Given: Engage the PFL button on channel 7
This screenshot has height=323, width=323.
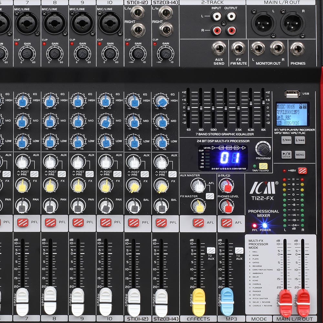Looking at the screenshot, I should [23, 222].
